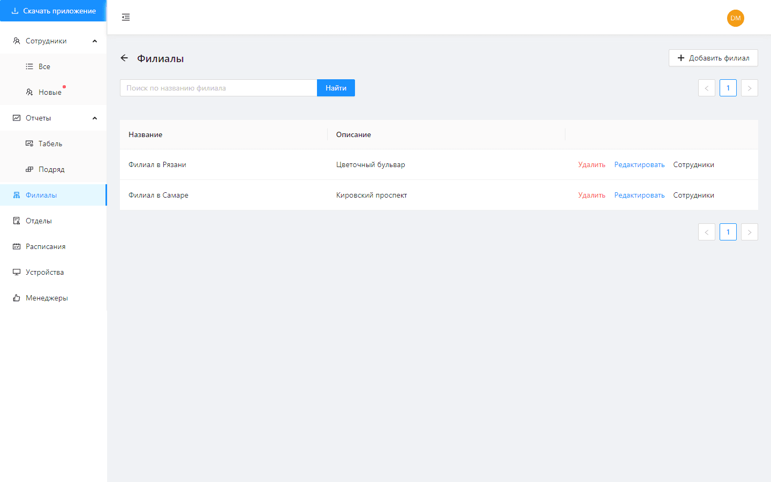
Task: Click the Кировский проспект description cell
Action: coord(447,195)
